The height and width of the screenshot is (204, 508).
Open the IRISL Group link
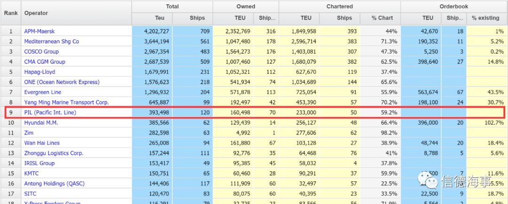(x=39, y=163)
